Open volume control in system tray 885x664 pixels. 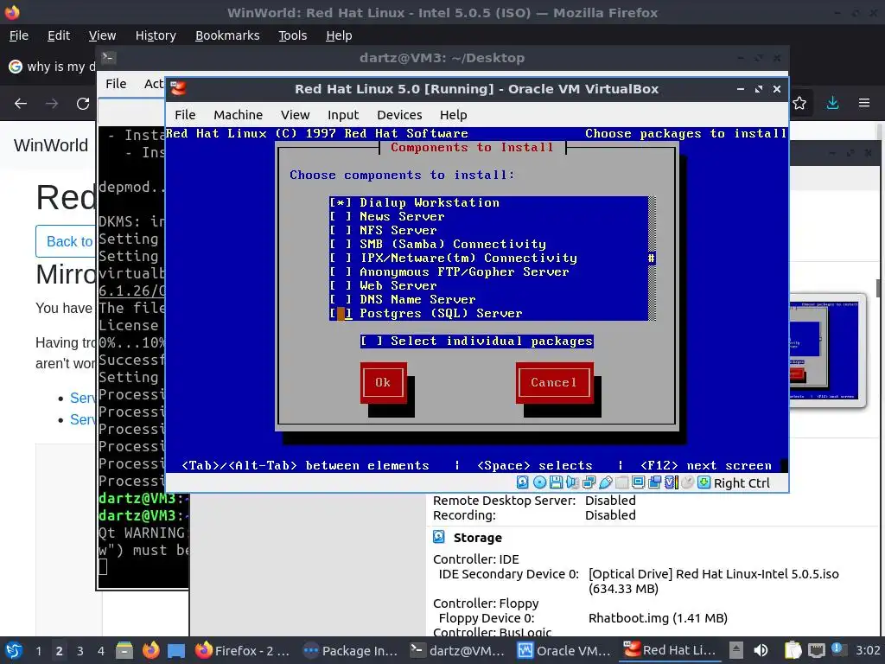761,650
